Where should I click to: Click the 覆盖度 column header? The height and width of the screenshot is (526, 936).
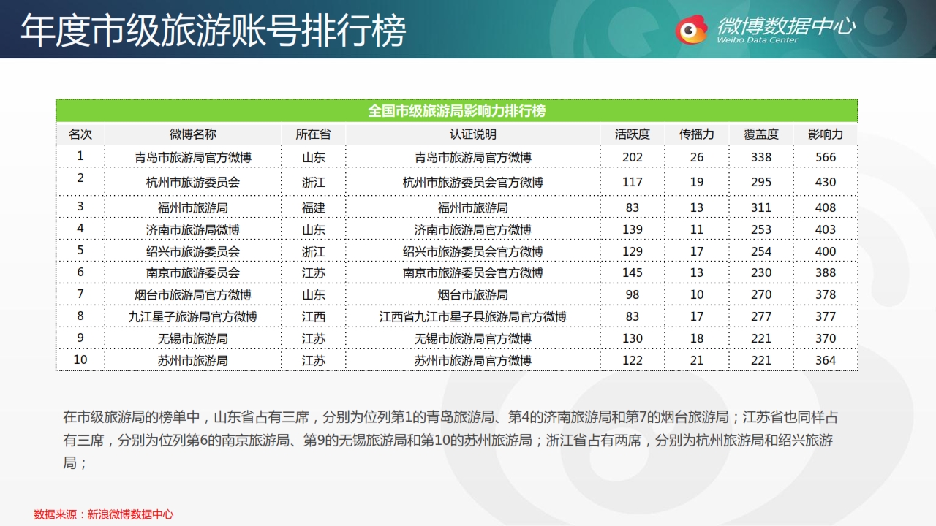(761, 134)
